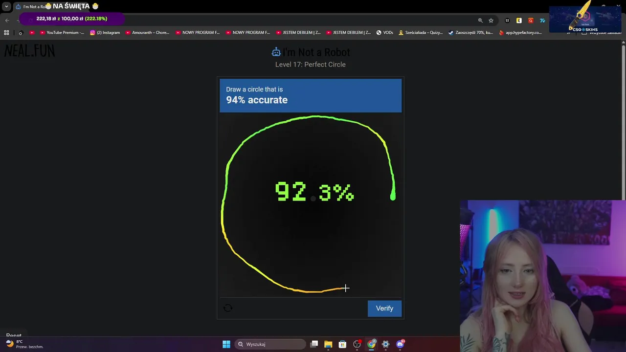Click the yellow extension icon
This screenshot has height=352, width=626.
point(519,21)
